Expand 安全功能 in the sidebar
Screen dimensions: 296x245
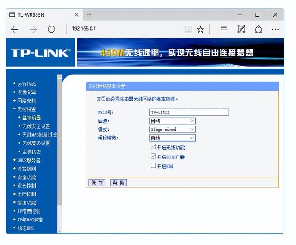click(26, 177)
